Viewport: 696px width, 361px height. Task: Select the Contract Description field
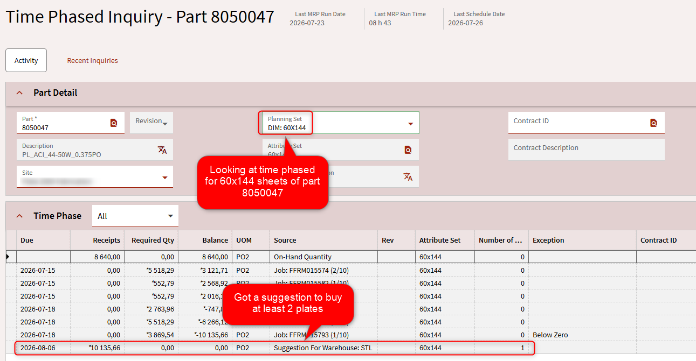pos(586,150)
